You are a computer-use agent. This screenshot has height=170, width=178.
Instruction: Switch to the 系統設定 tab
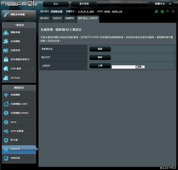[57, 18]
